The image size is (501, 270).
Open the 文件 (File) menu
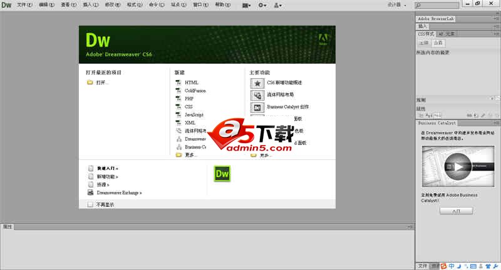[x=24, y=5]
